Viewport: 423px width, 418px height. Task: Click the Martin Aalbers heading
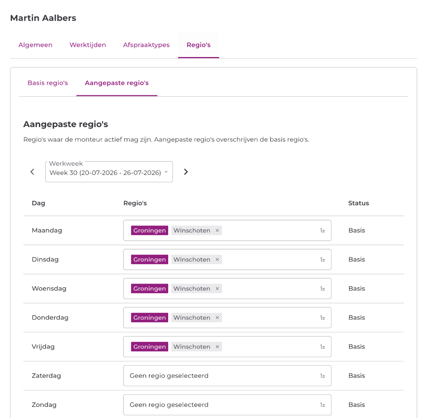coord(43,18)
